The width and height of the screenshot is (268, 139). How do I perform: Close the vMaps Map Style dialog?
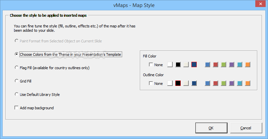point(260,4)
